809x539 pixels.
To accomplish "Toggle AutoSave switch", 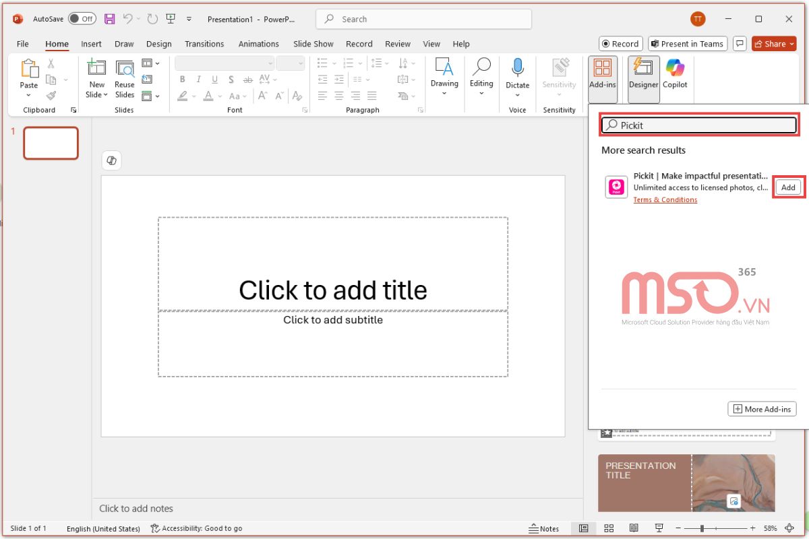I will [82, 19].
